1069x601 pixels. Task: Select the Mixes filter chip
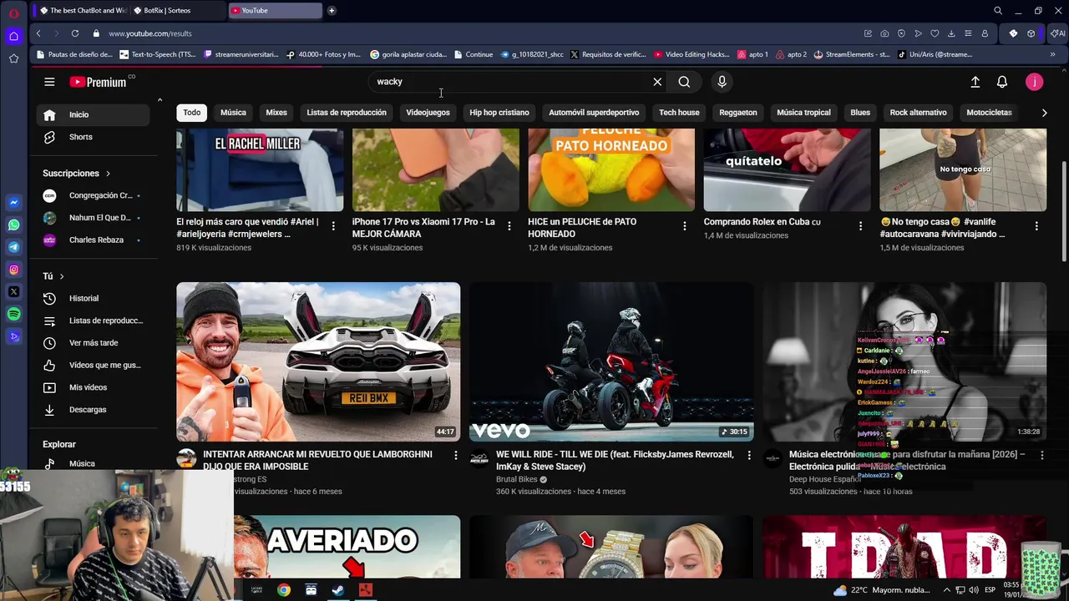pos(276,113)
